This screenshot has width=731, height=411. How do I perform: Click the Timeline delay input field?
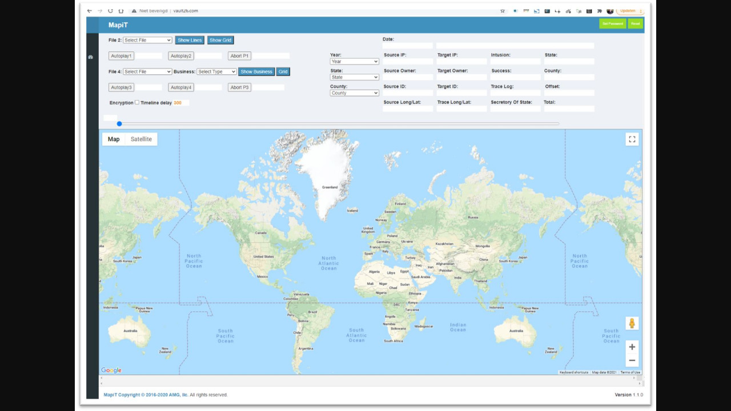pos(180,103)
